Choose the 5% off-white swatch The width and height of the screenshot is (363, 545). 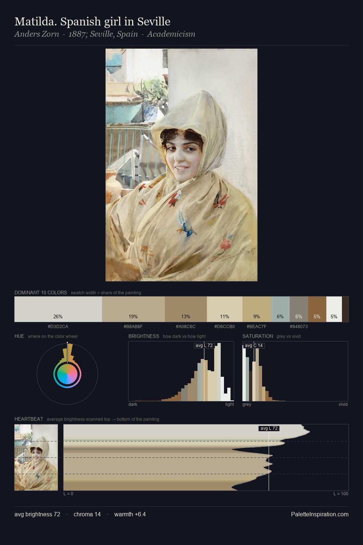coord(334,309)
